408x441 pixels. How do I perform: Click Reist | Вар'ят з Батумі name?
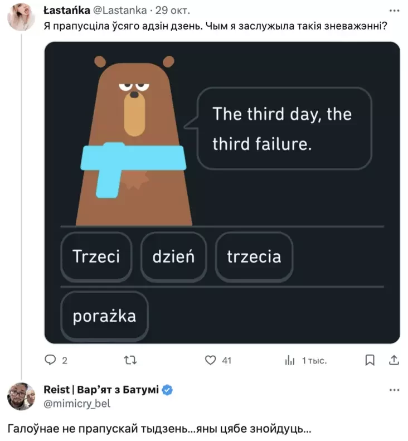coord(100,390)
